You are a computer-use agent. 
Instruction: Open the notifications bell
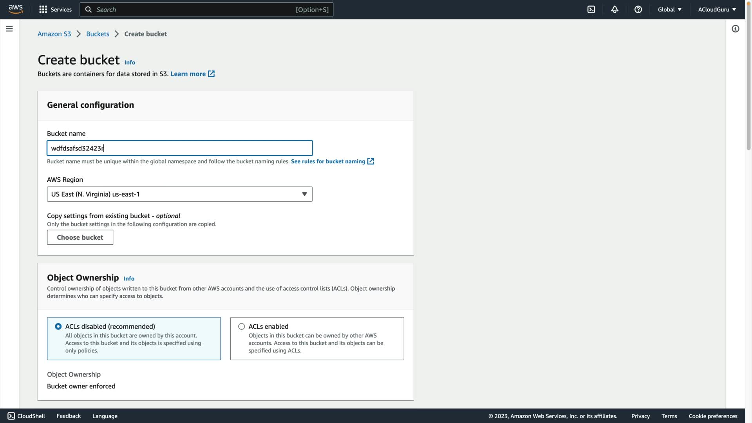tap(615, 9)
